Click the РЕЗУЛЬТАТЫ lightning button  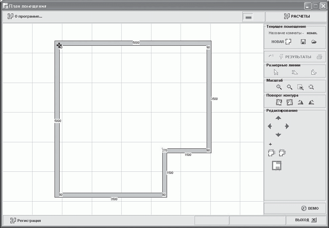295,57
